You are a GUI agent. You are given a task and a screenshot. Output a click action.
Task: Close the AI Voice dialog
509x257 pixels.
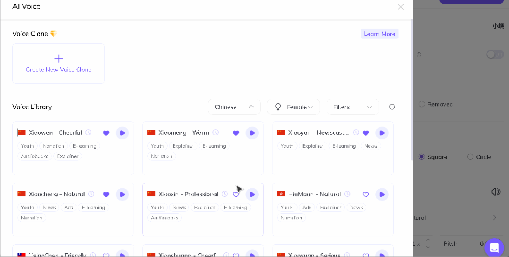click(x=401, y=7)
